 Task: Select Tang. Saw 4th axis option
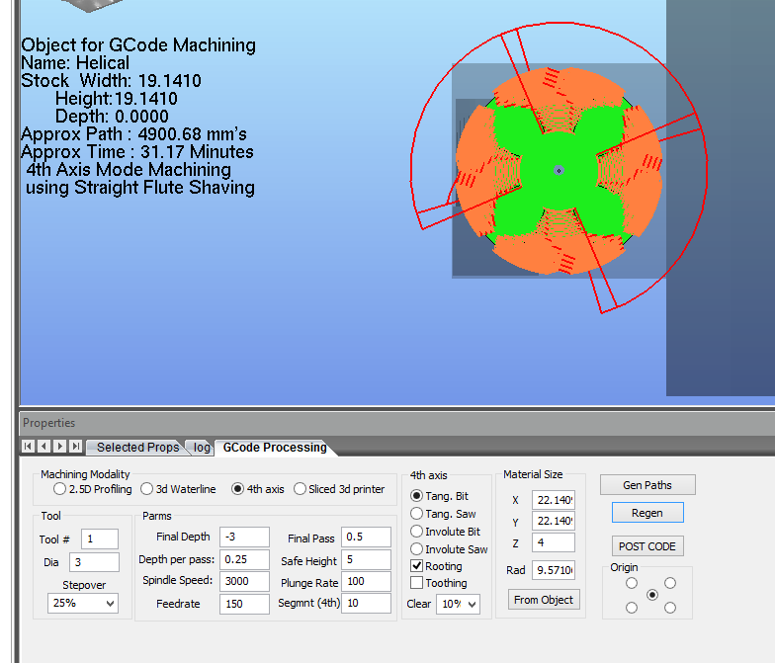pos(417,514)
